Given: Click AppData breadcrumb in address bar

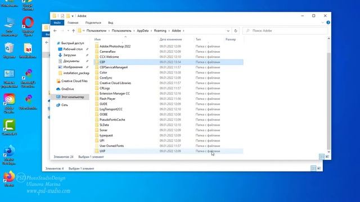Looking at the screenshot, I should click(x=142, y=31).
